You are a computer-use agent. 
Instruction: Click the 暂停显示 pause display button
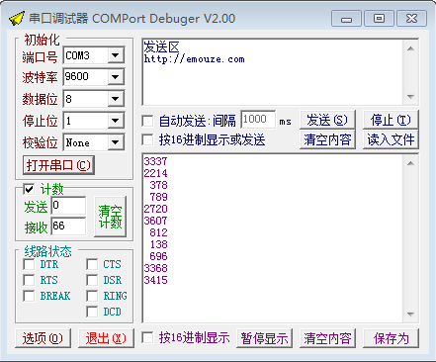[264, 338]
